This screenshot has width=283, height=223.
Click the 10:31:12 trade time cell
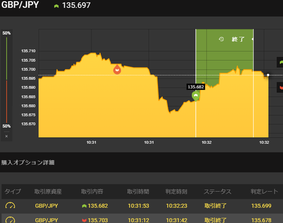139,220
